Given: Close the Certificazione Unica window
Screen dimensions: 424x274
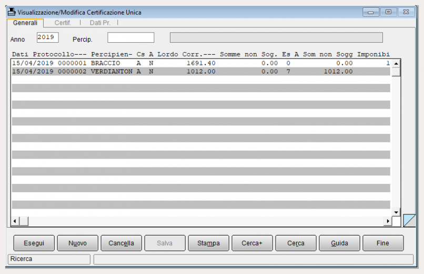Looking at the screenshot, I should click(406, 12).
